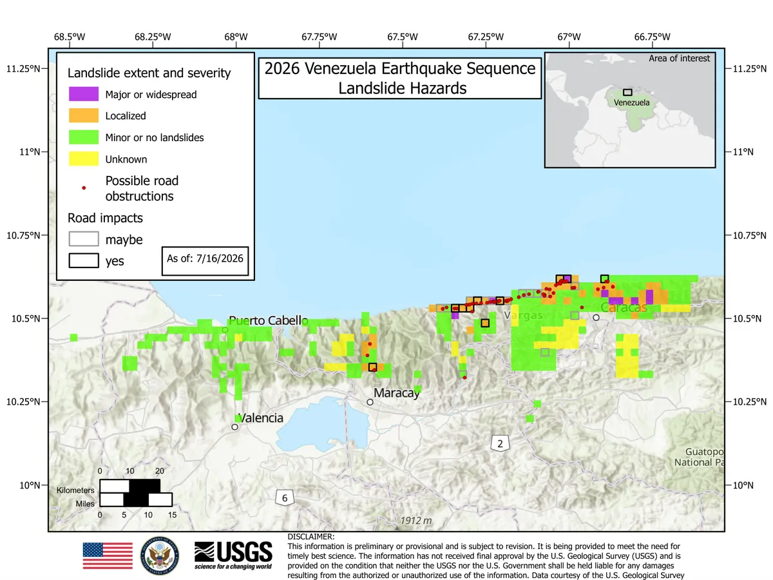Click the 'Kilometers' scale label
This screenshot has width=773, height=580.
(75, 490)
